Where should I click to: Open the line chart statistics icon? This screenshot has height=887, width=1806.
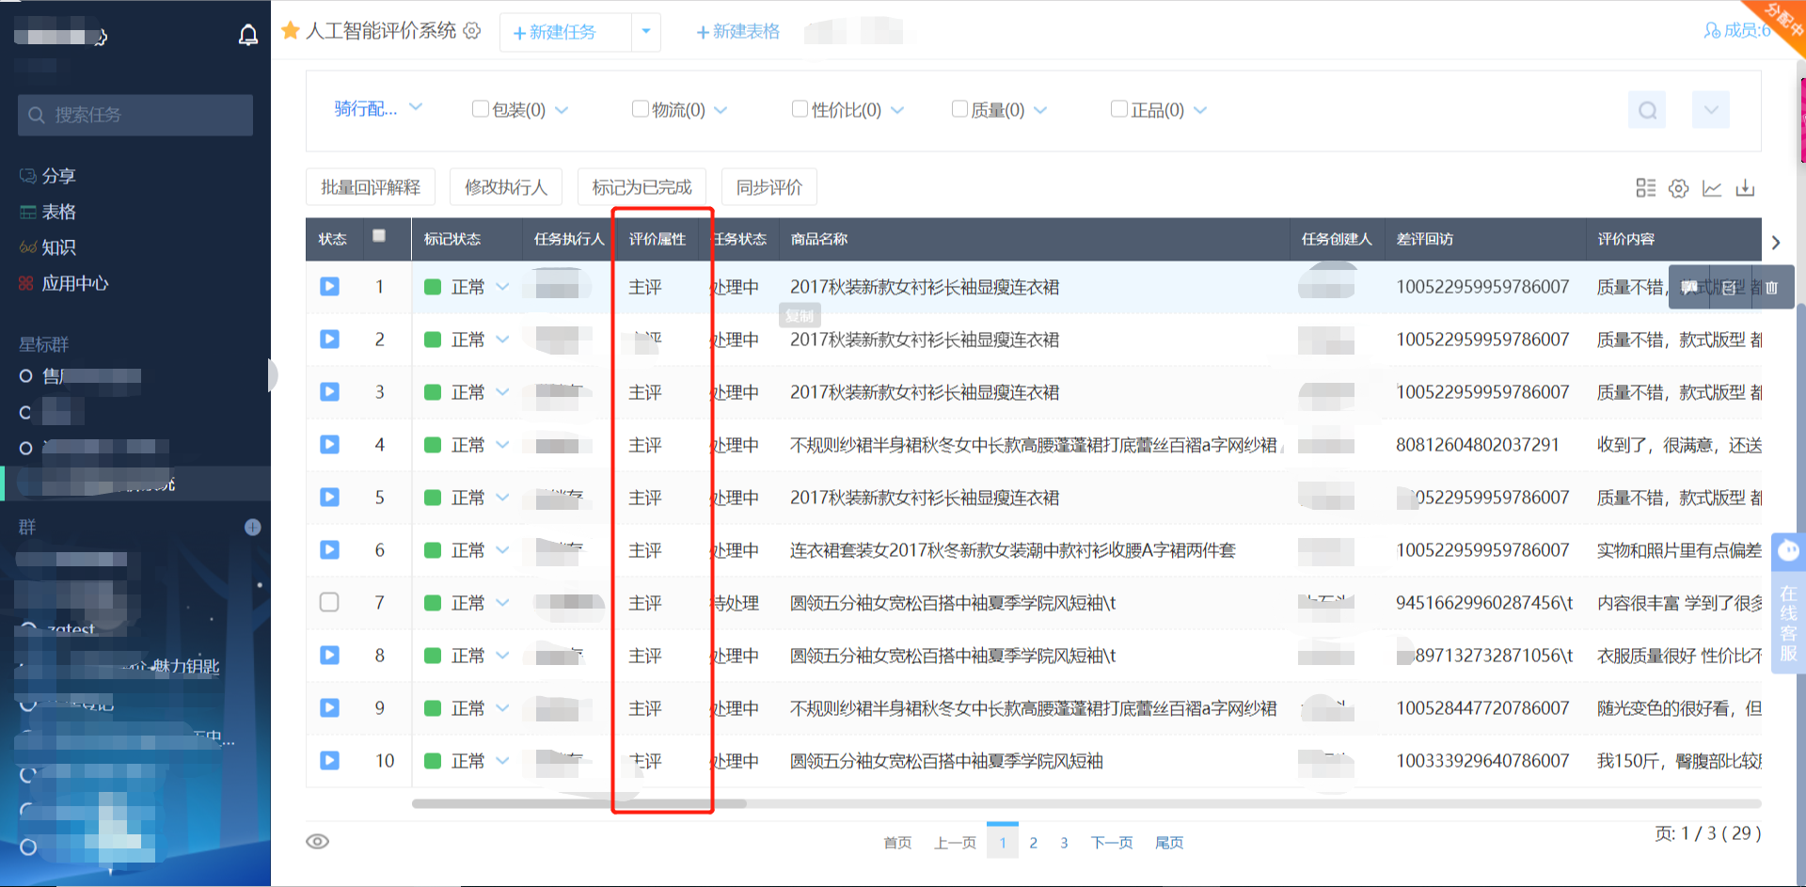pyautogui.click(x=1712, y=188)
